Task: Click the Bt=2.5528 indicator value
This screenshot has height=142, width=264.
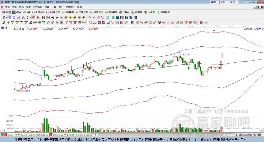Action: (93, 29)
